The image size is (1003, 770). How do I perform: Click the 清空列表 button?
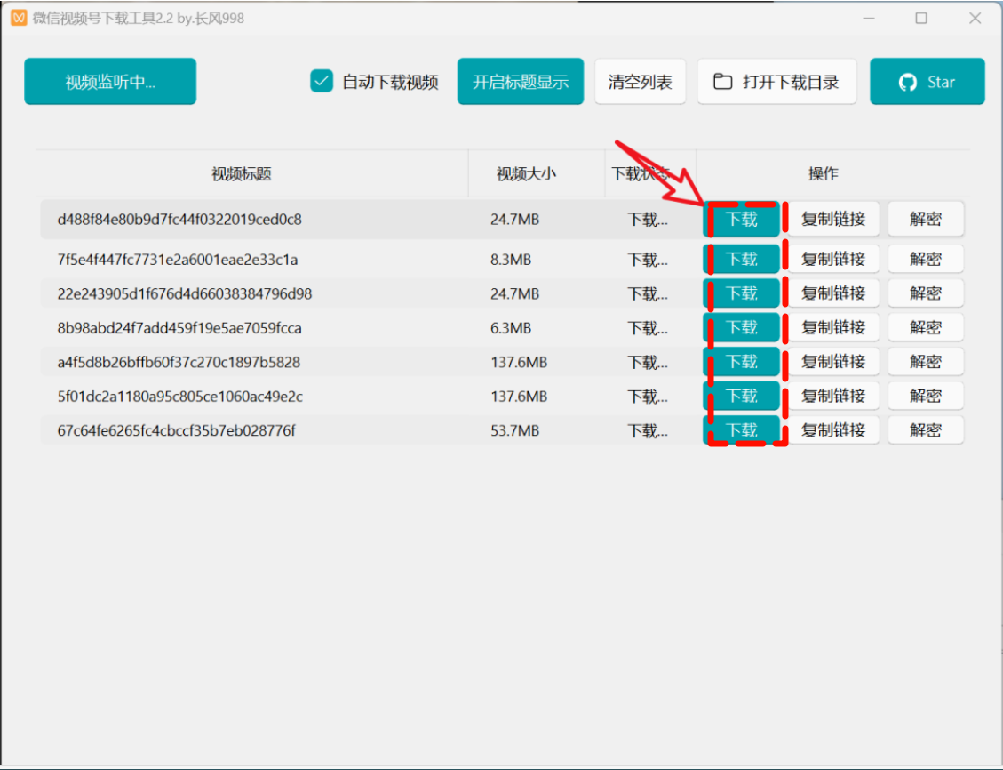pyautogui.click(x=640, y=81)
